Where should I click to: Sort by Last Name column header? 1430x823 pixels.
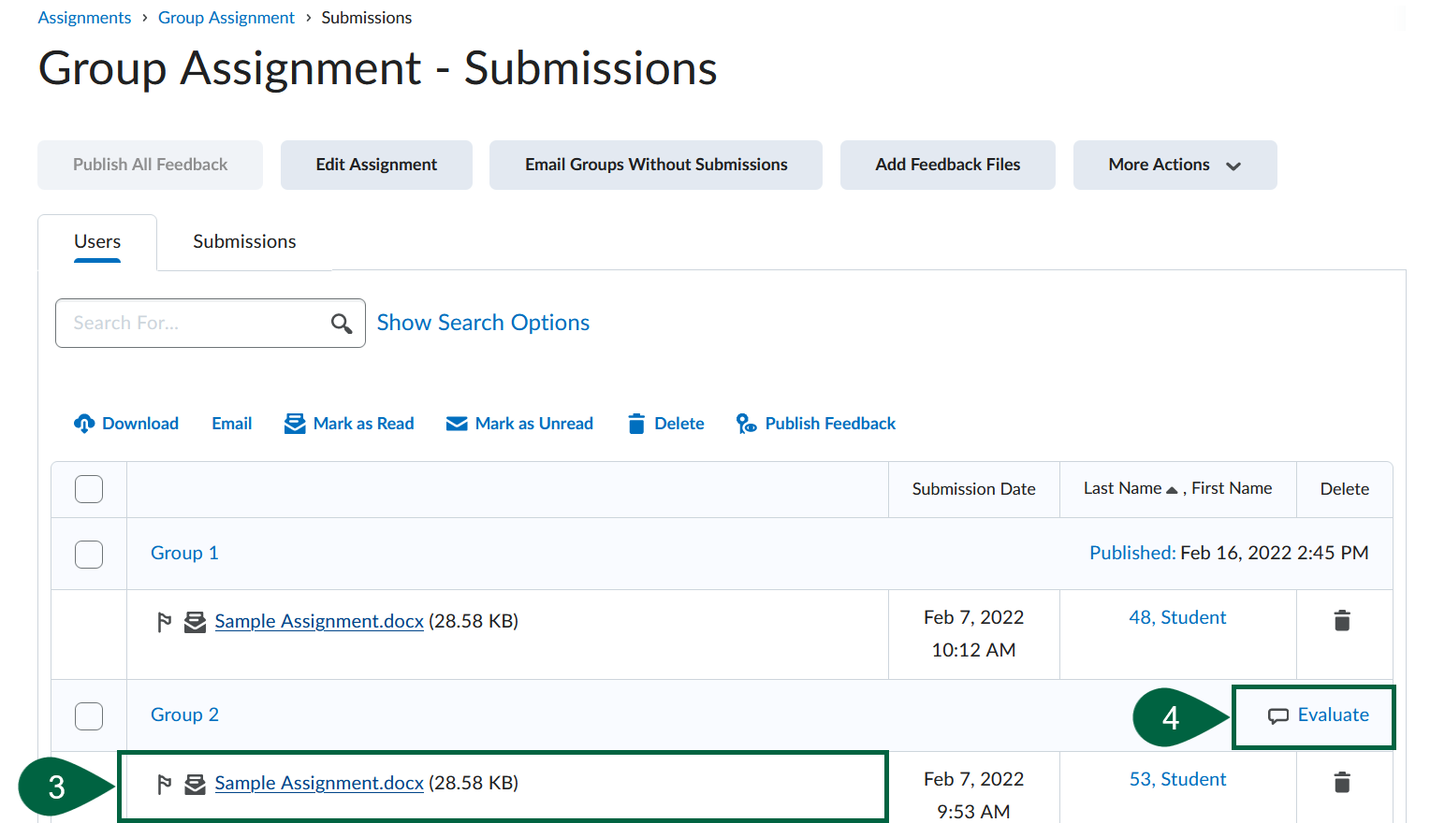1122,488
